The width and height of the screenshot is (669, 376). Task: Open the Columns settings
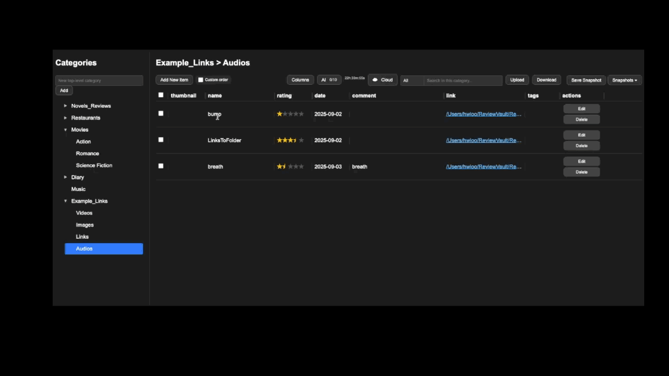(300, 80)
